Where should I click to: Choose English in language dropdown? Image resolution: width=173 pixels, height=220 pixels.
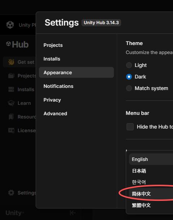click(151, 159)
